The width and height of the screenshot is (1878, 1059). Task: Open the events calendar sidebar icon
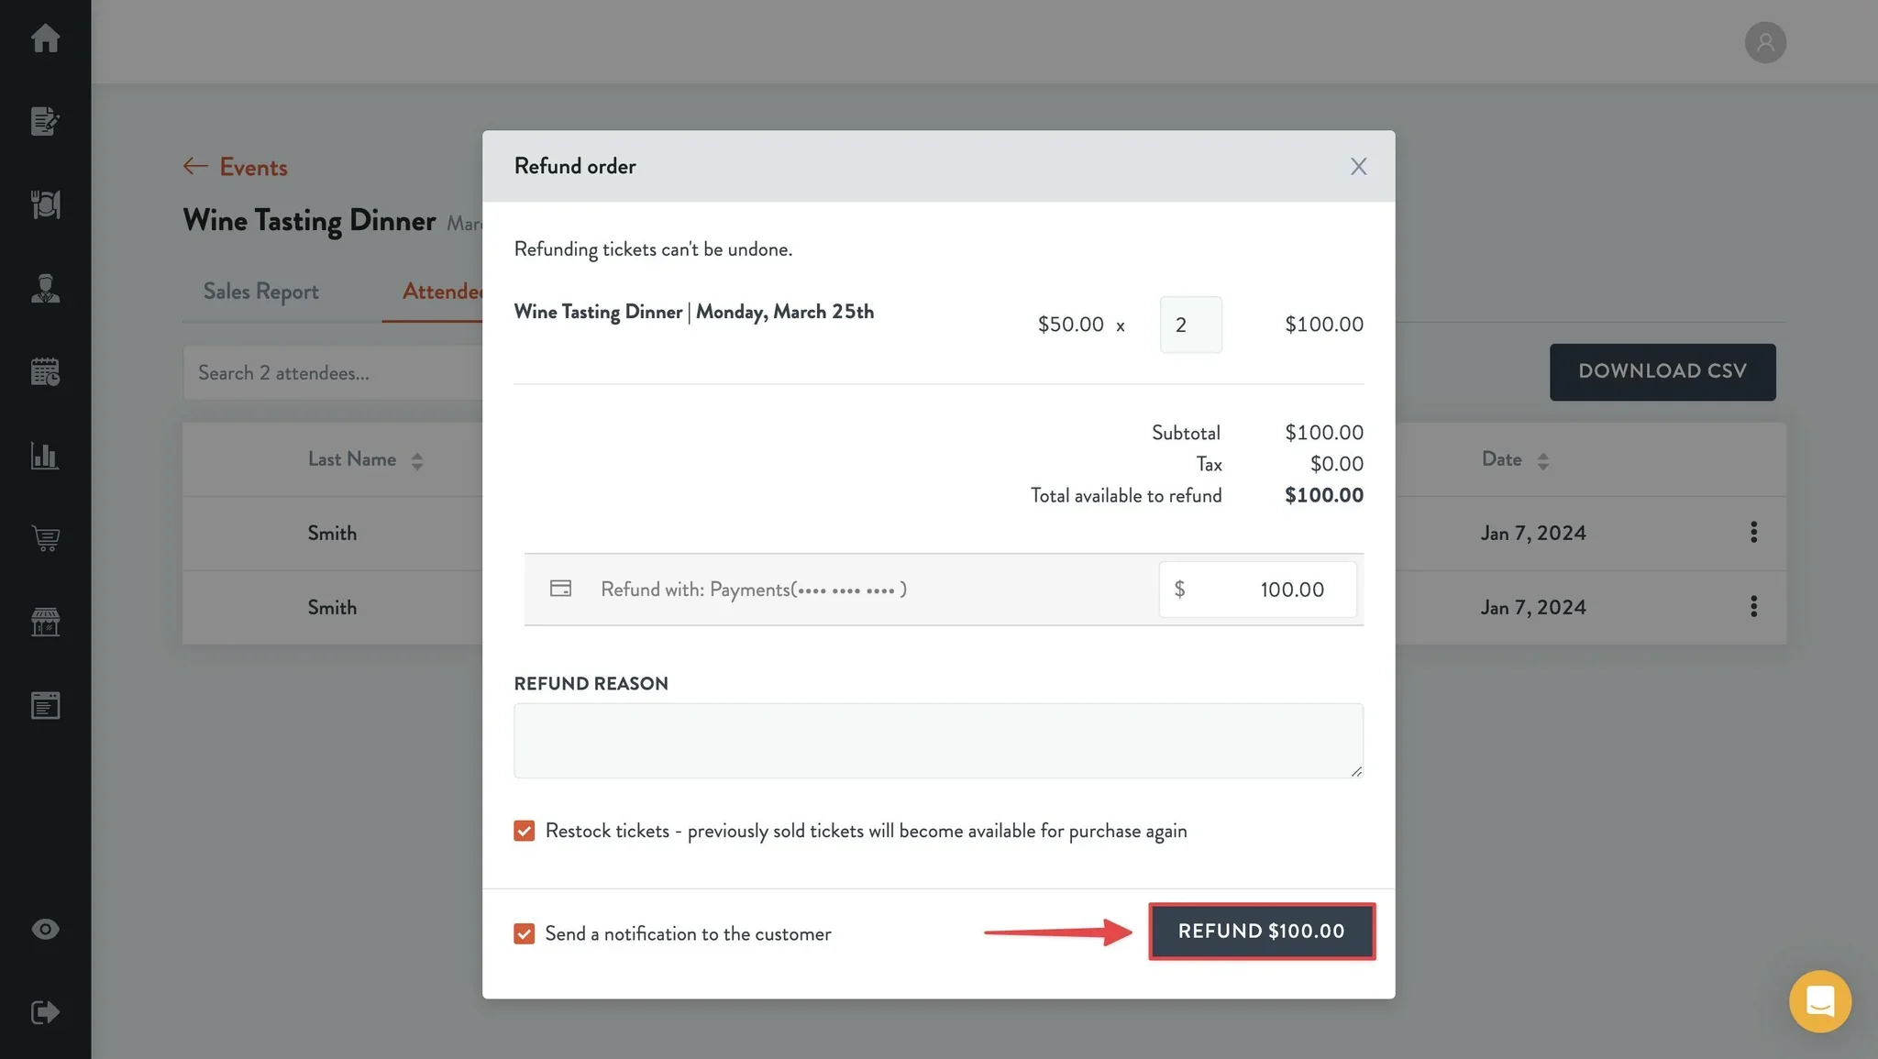(45, 371)
